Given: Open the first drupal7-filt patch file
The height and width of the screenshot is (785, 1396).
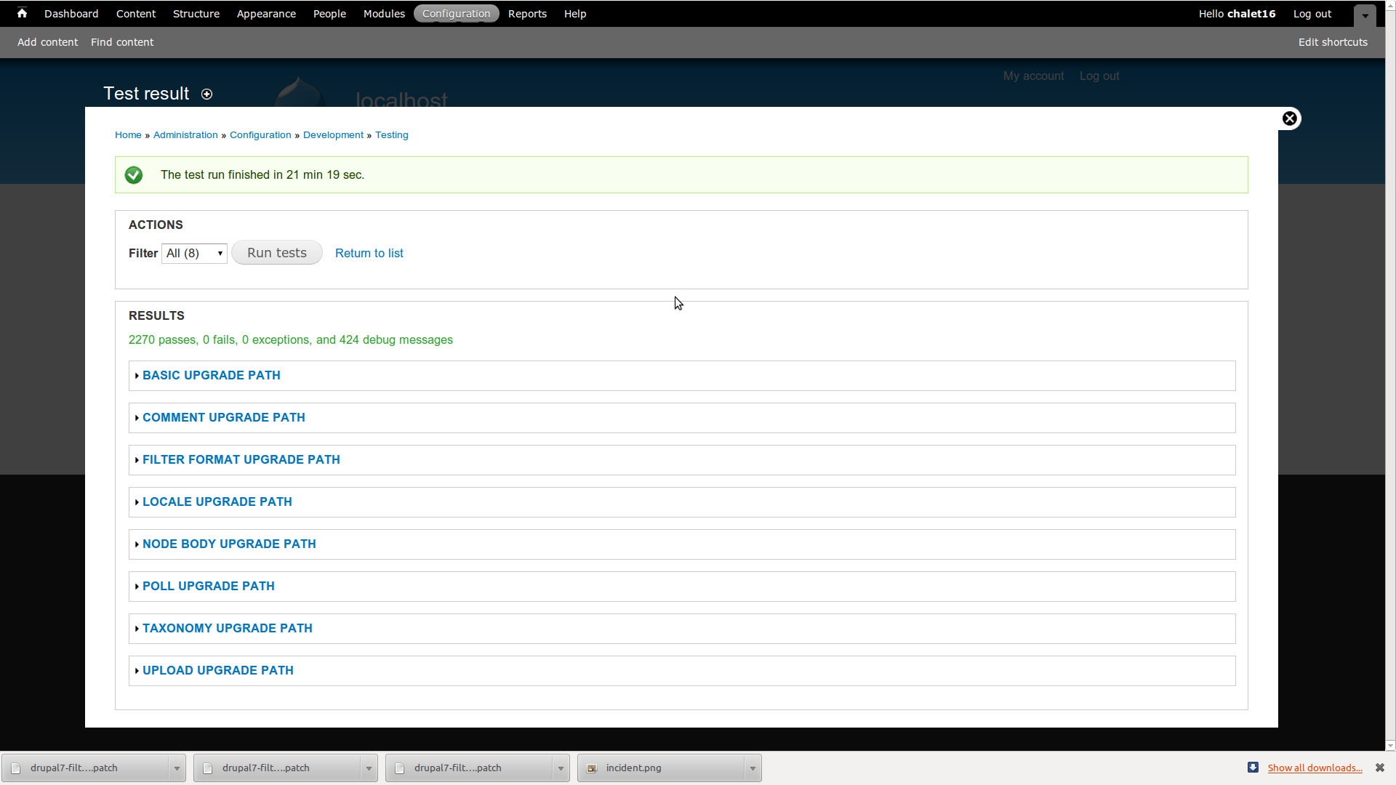Looking at the screenshot, I should pyautogui.click(x=74, y=768).
